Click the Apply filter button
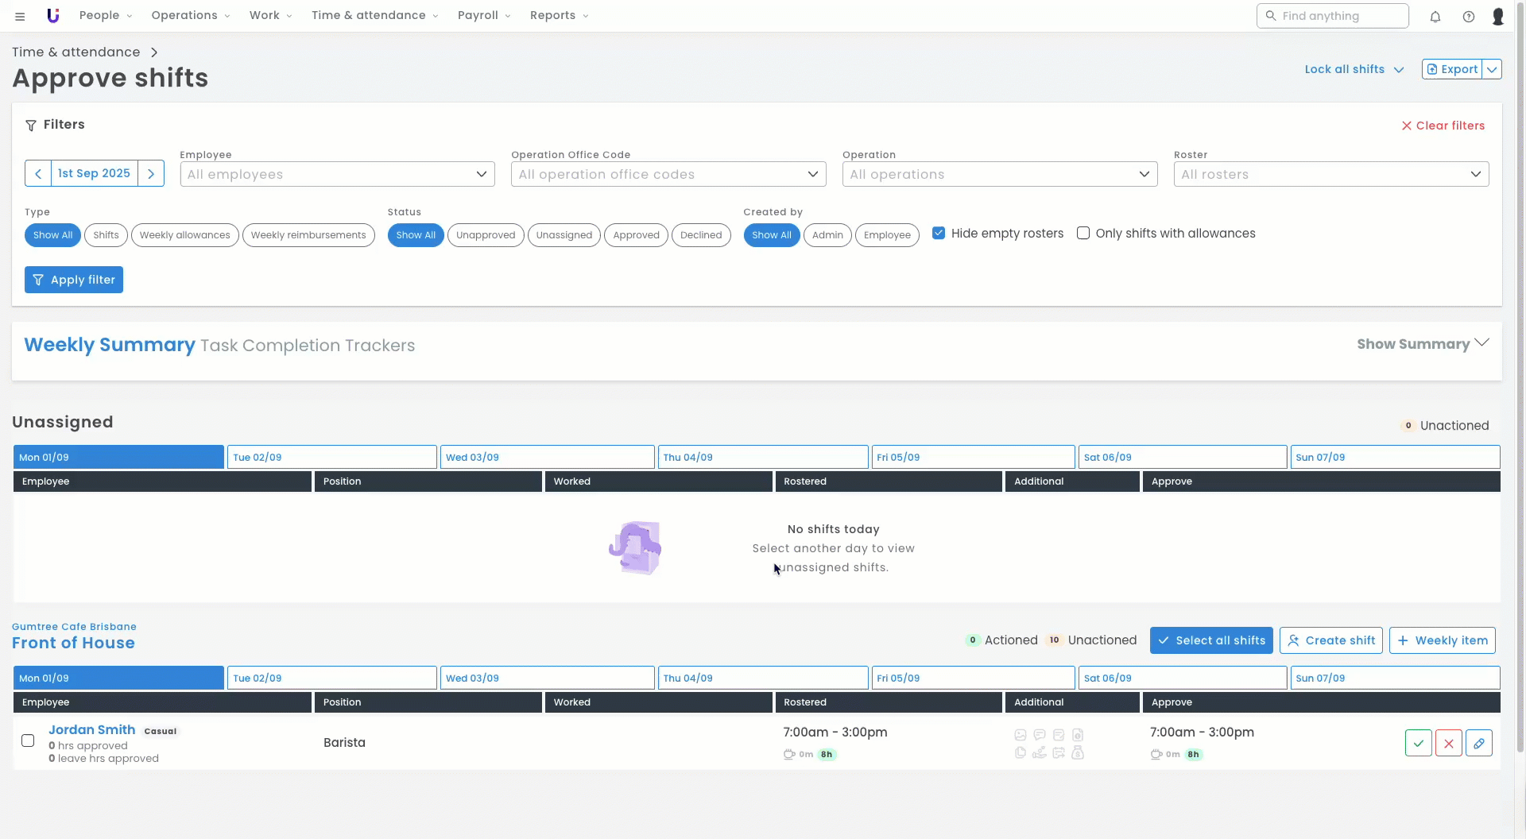The image size is (1526, 839). (74, 280)
